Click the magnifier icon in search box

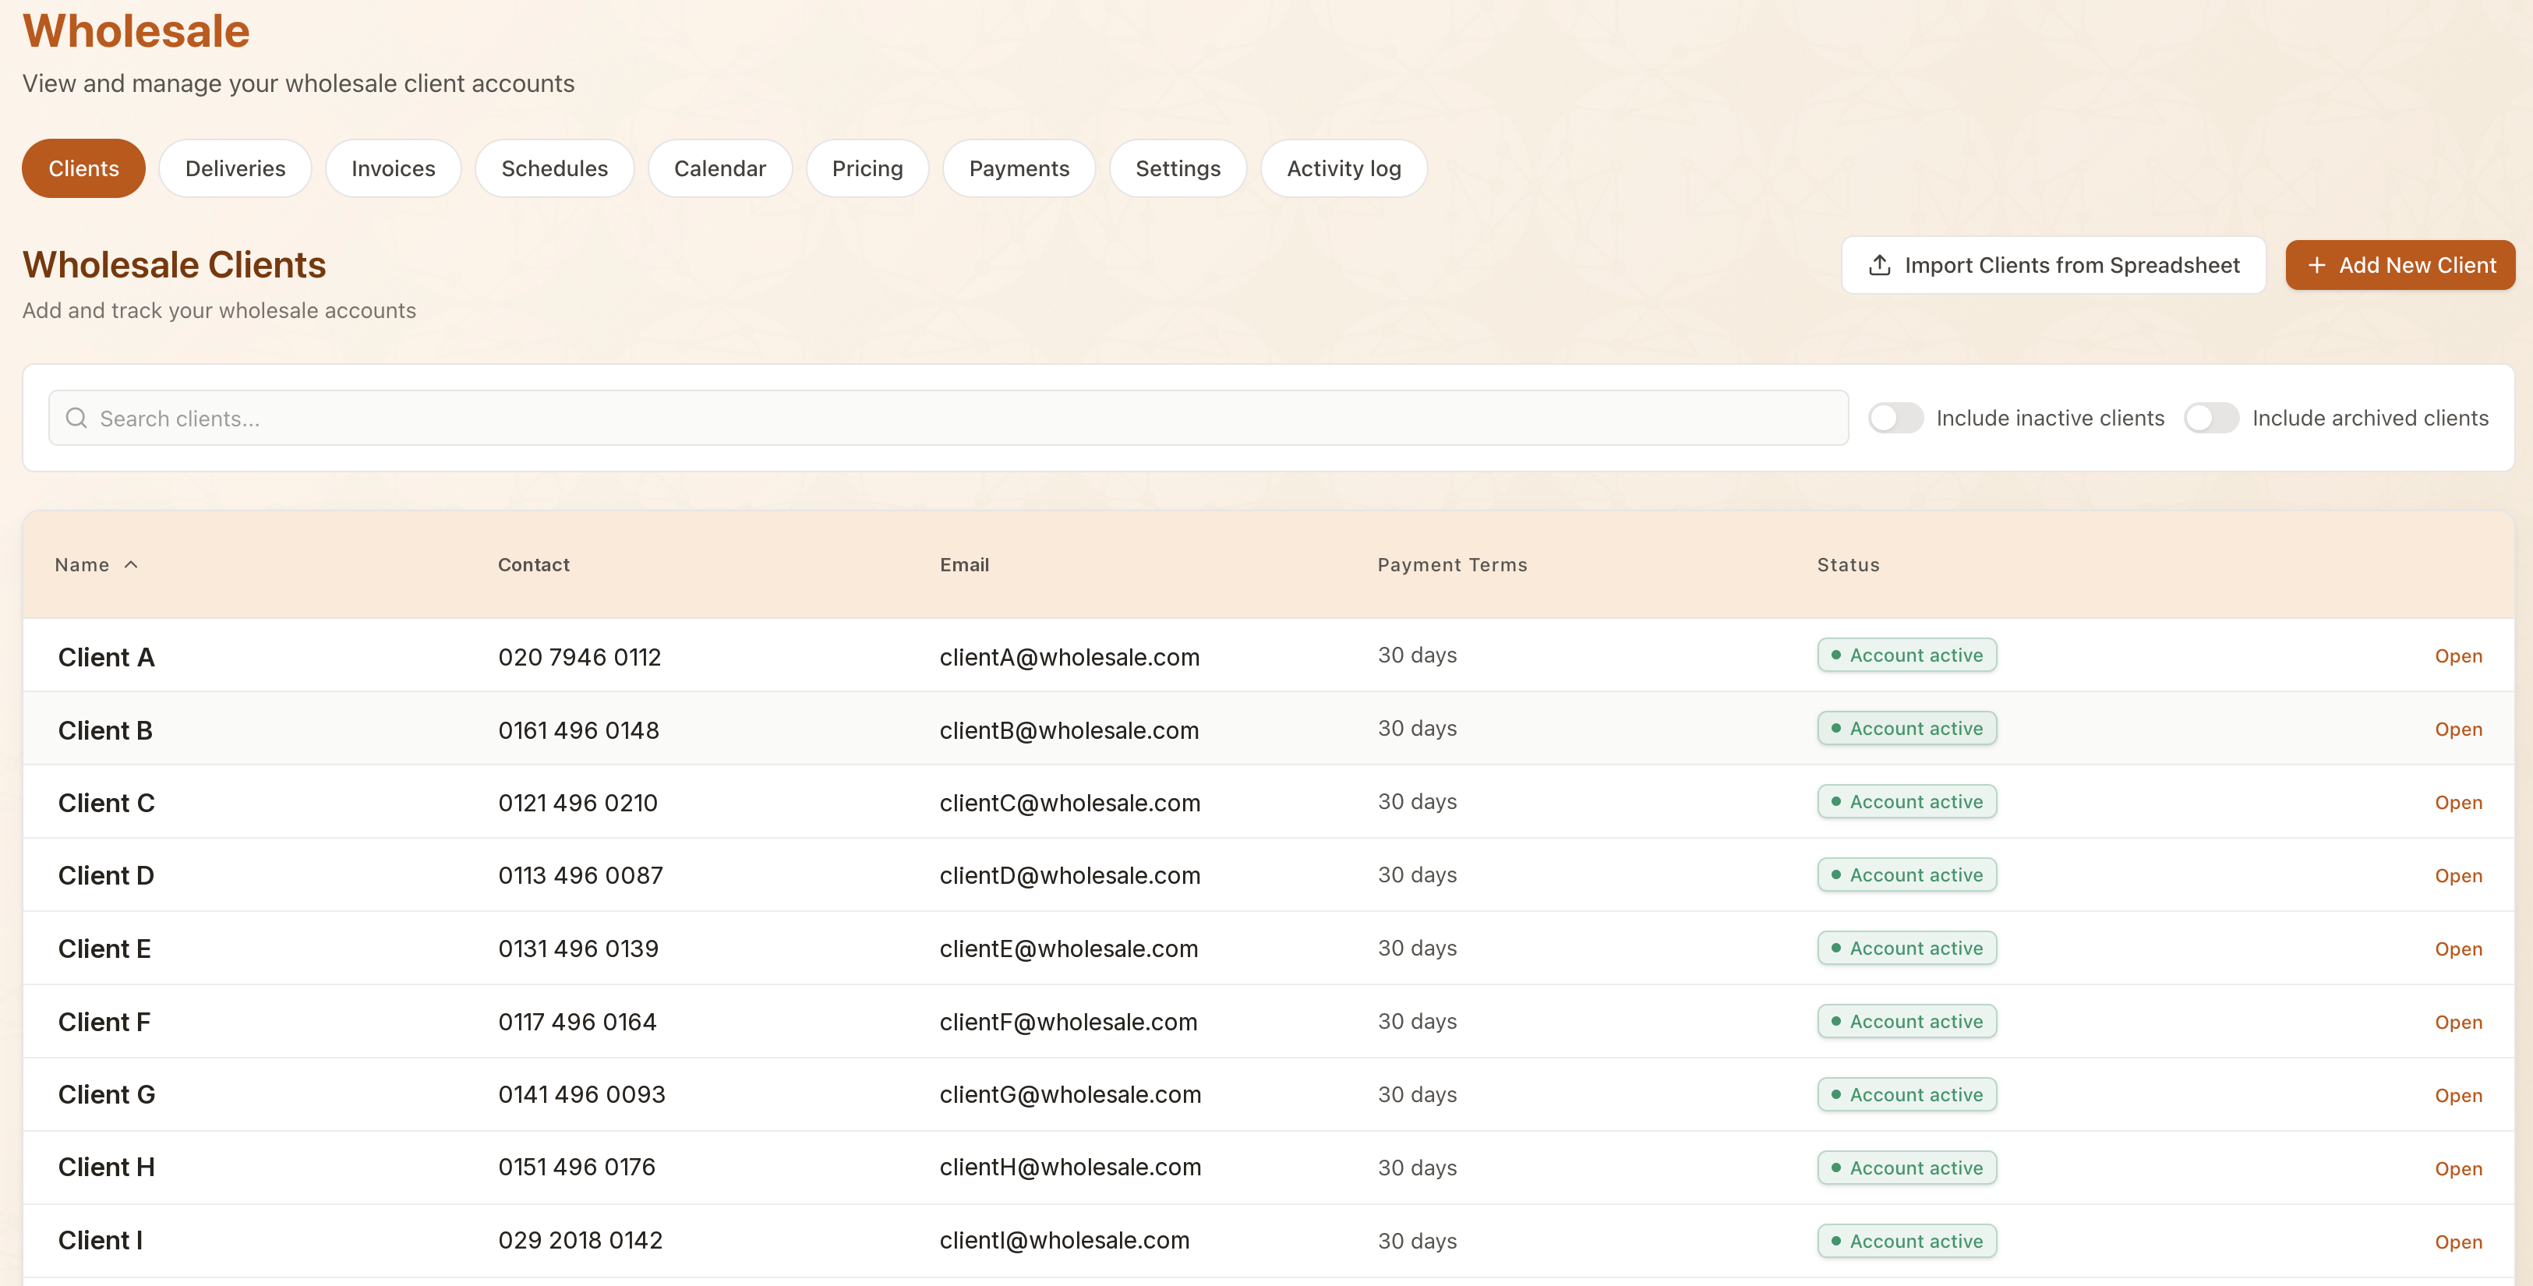76,418
